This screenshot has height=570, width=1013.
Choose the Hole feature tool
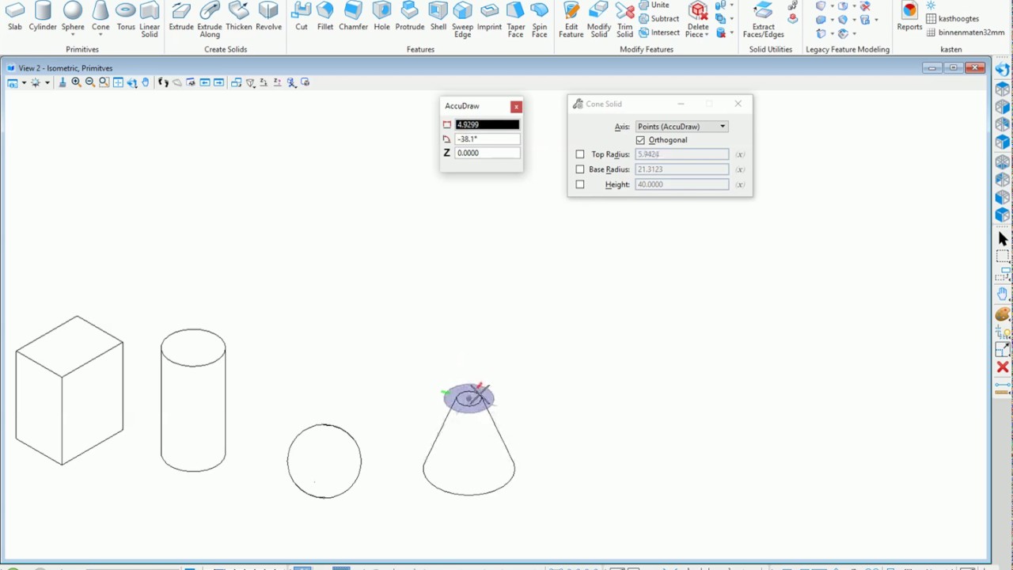point(382,16)
